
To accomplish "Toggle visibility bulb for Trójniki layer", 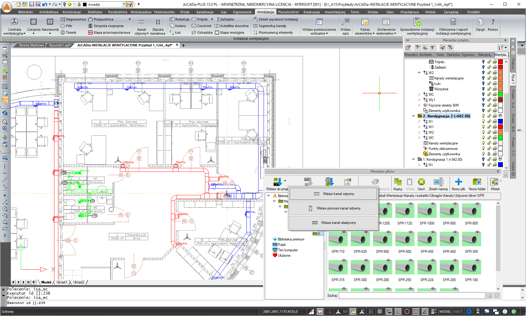I will click(x=483, y=62).
